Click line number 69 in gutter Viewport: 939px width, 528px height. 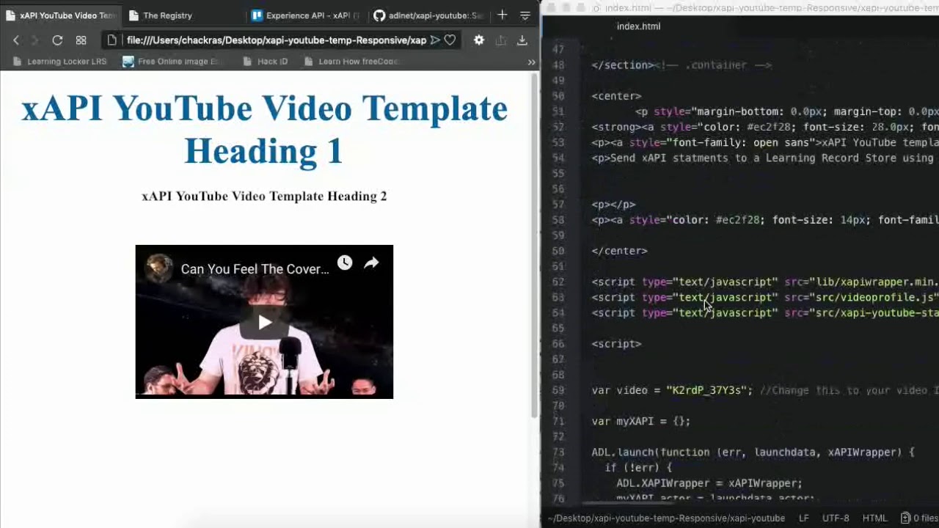tap(558, 390)
